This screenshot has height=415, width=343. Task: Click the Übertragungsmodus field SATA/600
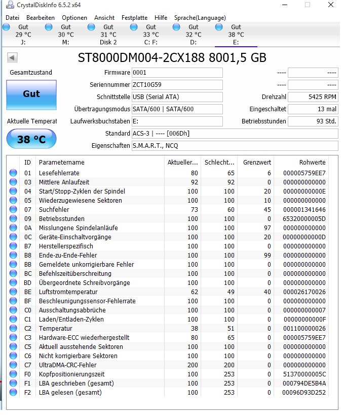tap(177, 109)
